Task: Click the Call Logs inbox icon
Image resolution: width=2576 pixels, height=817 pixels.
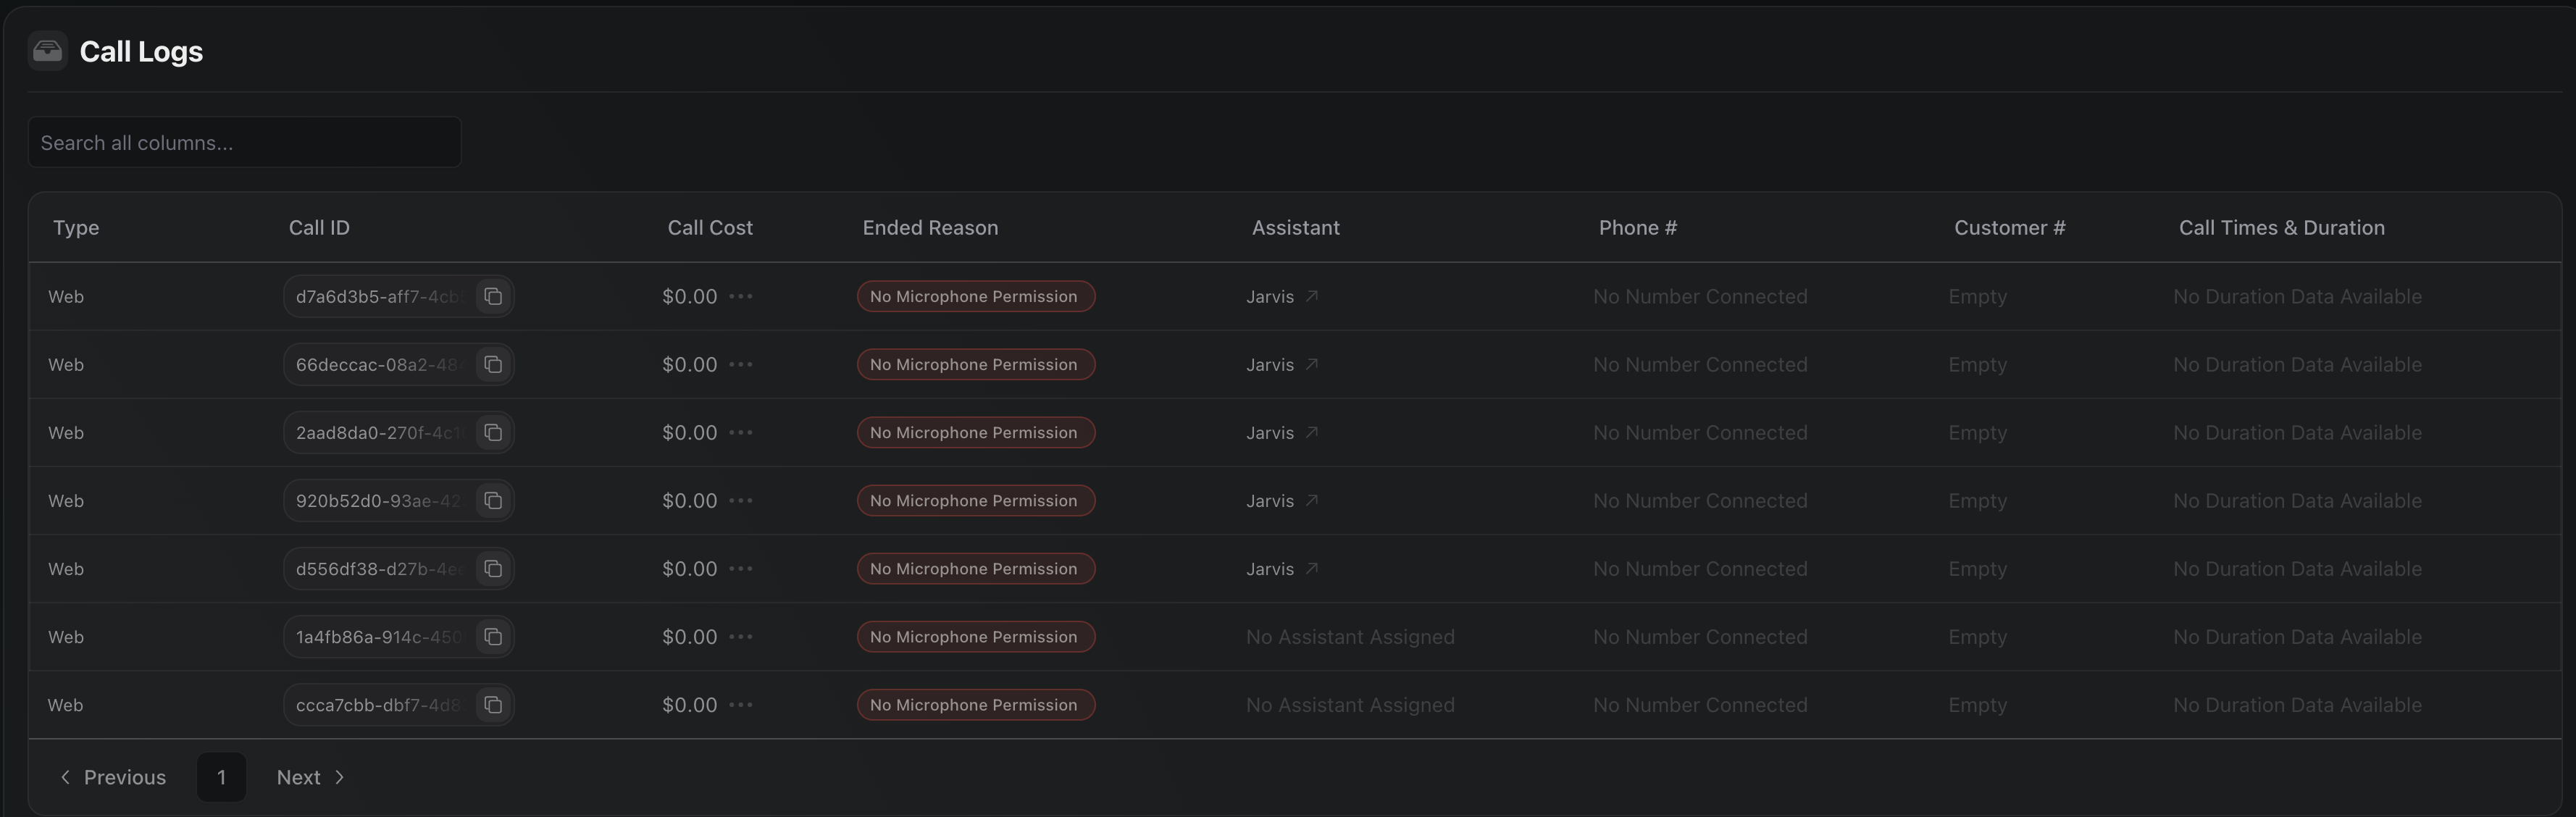Action: tap(47, 51)
